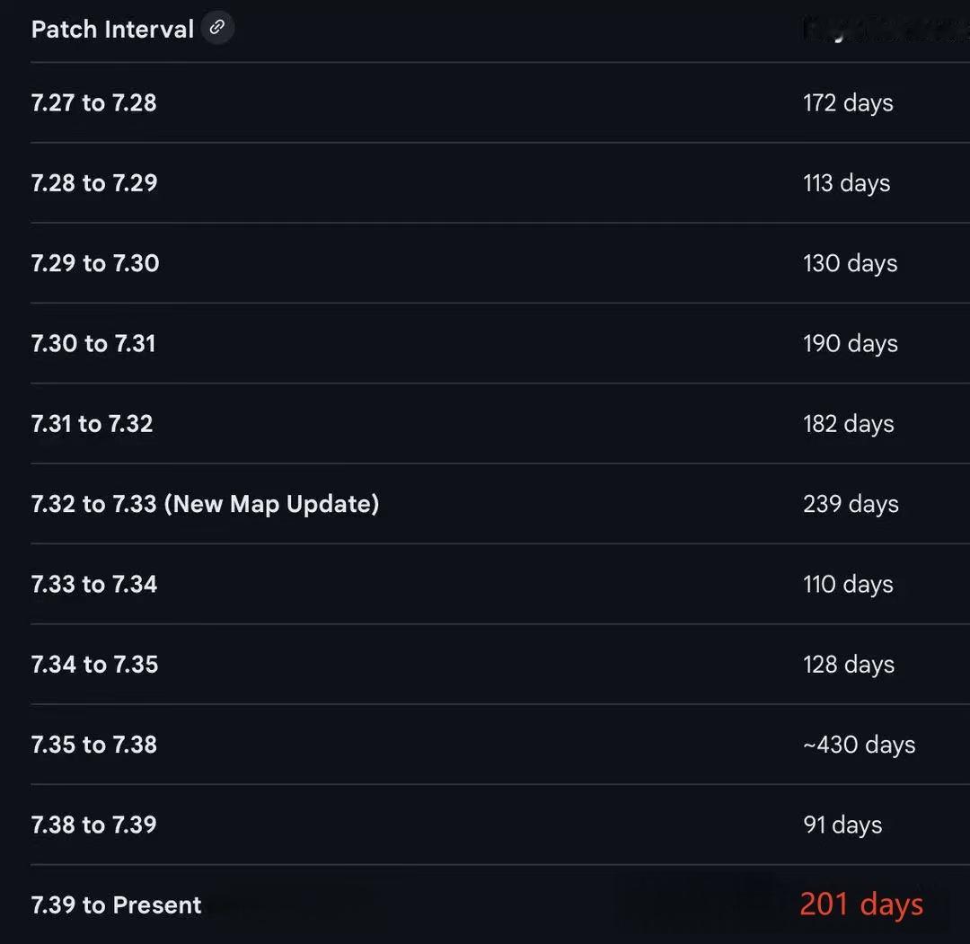Select the 7.29 to 7.30 row label
Image resolution: width=970 pixels, height=944 pixels.
click(x=95, y=263)
